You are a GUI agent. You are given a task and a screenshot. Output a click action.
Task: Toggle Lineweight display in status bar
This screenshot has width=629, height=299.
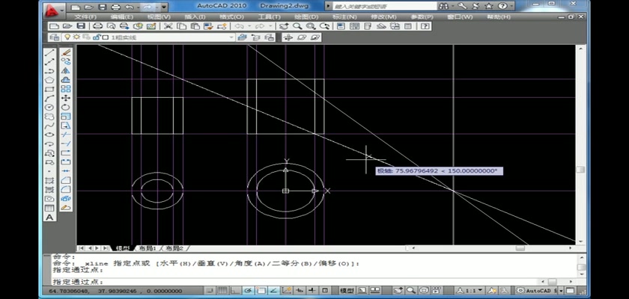click(x=312, y=291)
